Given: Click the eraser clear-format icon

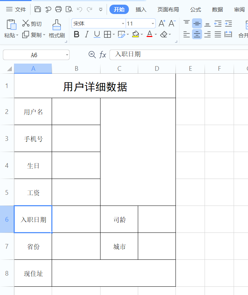Looking at the screenshot, I should tap(164, 34).
